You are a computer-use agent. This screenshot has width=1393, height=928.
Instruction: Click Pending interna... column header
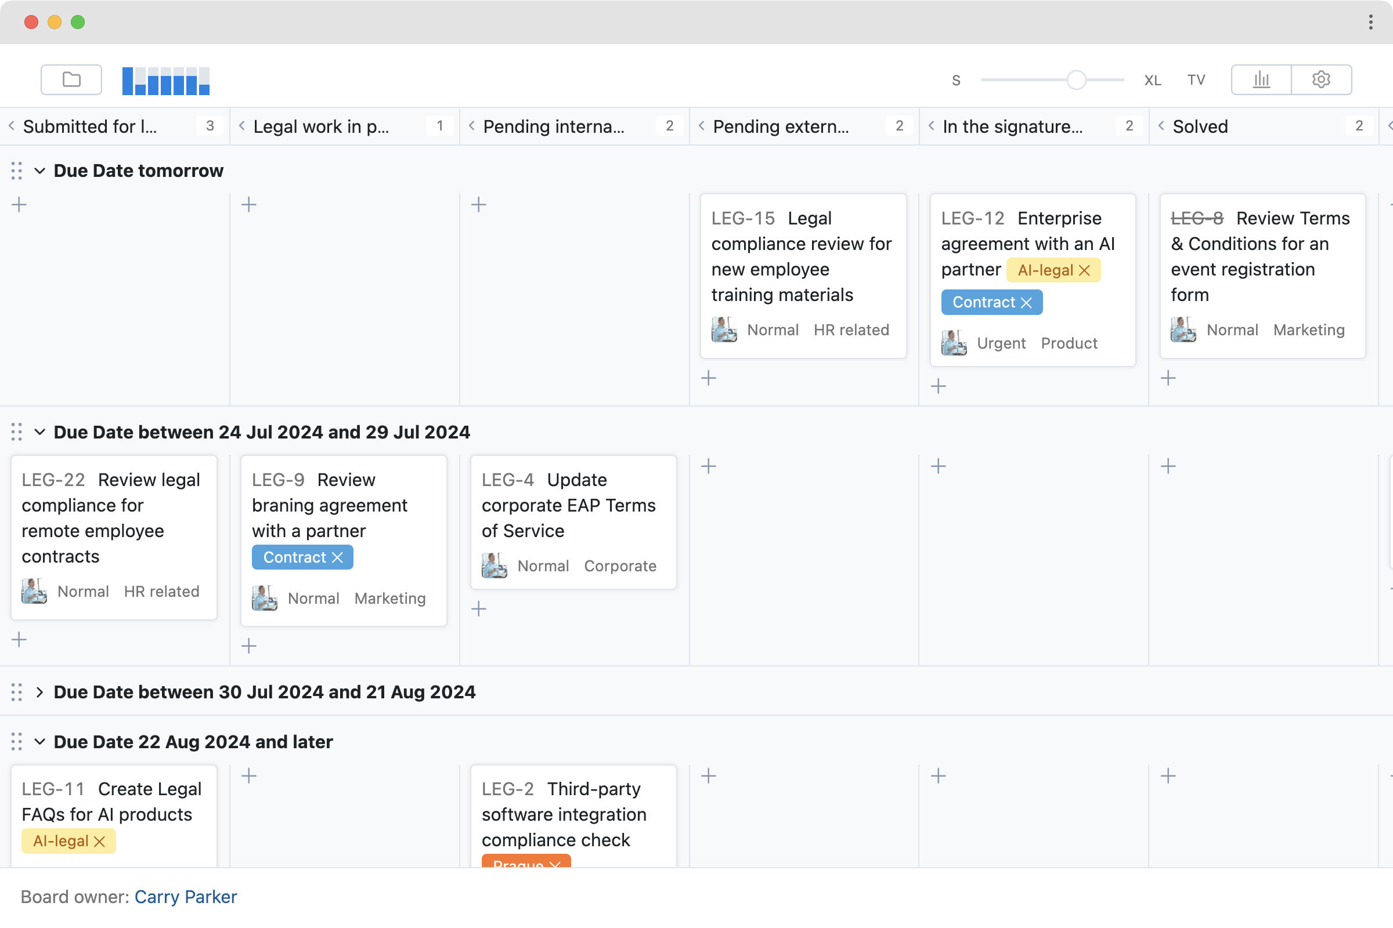pyautogui.click(x=554, y=126)
